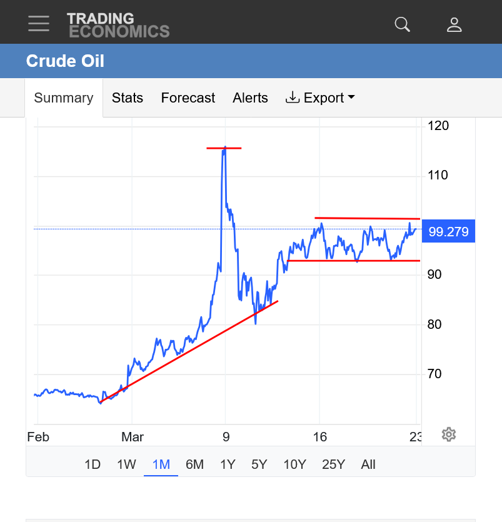Open chart settings gear icon
Screen dimensions: 502x522
(x=448, y=434)
